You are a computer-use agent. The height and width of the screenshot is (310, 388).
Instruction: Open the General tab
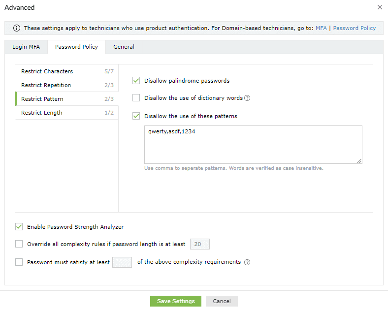(124, 47)
